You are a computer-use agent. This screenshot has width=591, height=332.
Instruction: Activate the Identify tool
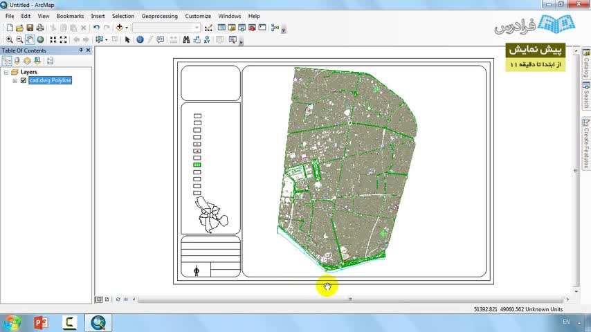pyautogui.click(x=140, y=40)
